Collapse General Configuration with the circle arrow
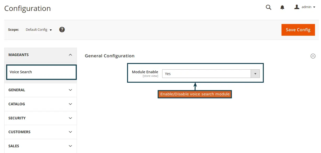This screenshot has width=321, height=153. (313, 56)
